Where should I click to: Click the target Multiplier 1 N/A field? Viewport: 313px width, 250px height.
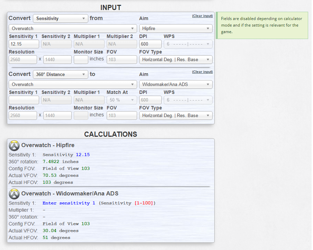89,100
